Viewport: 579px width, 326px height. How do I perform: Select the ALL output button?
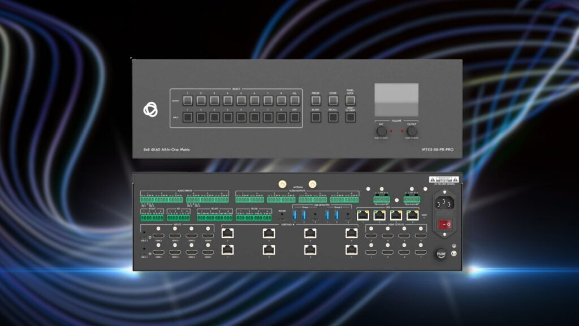pyautogui.click(x=294, y=101)
